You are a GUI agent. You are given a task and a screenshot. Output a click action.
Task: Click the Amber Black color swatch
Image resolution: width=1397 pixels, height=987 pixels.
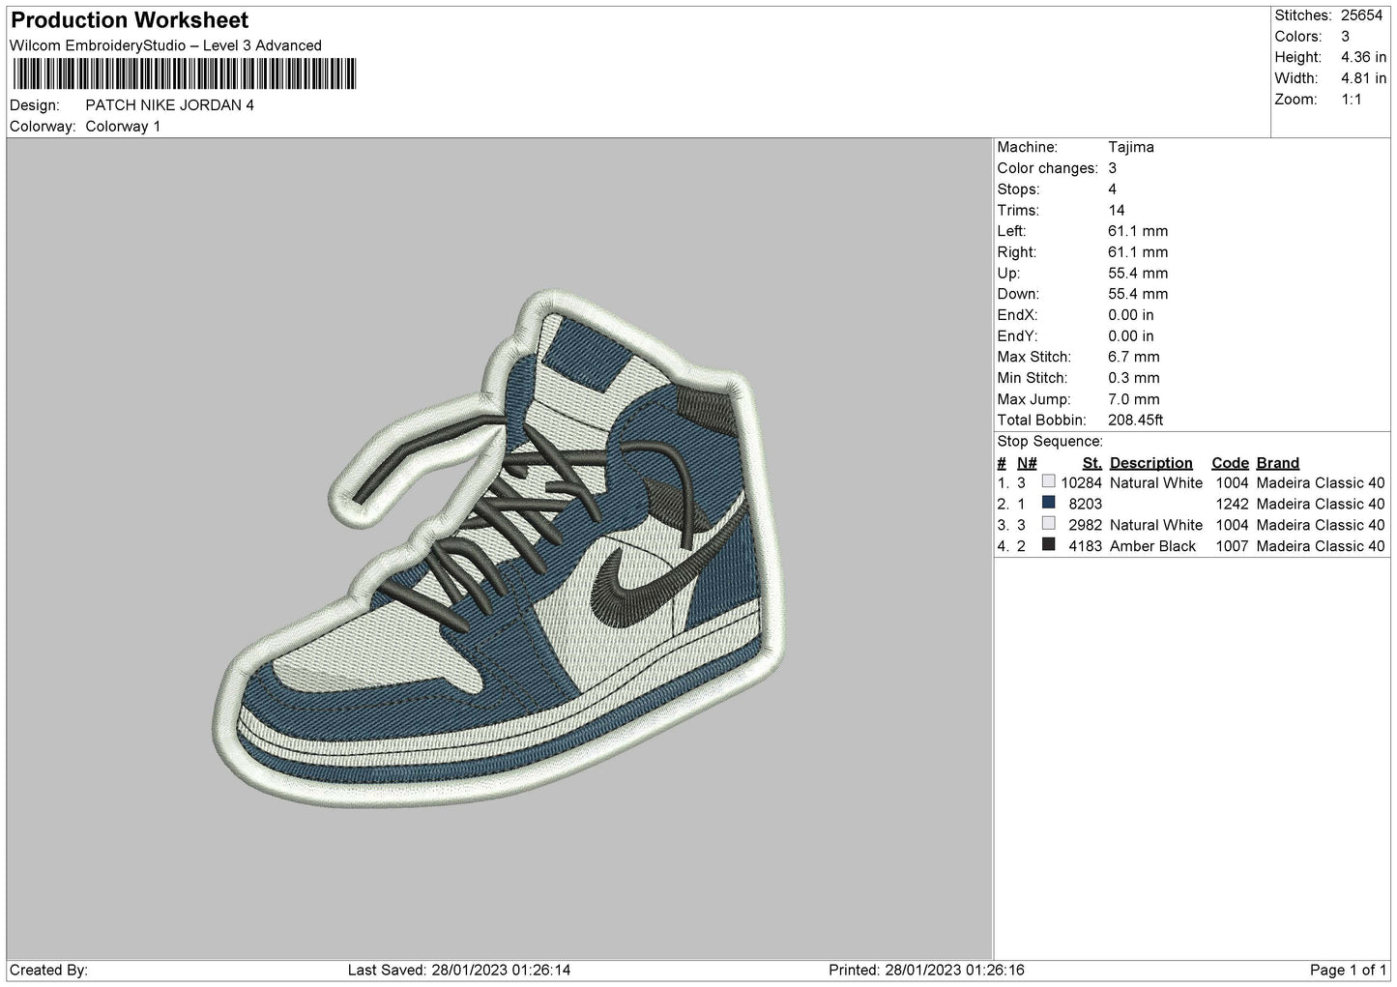point(1049,545)
